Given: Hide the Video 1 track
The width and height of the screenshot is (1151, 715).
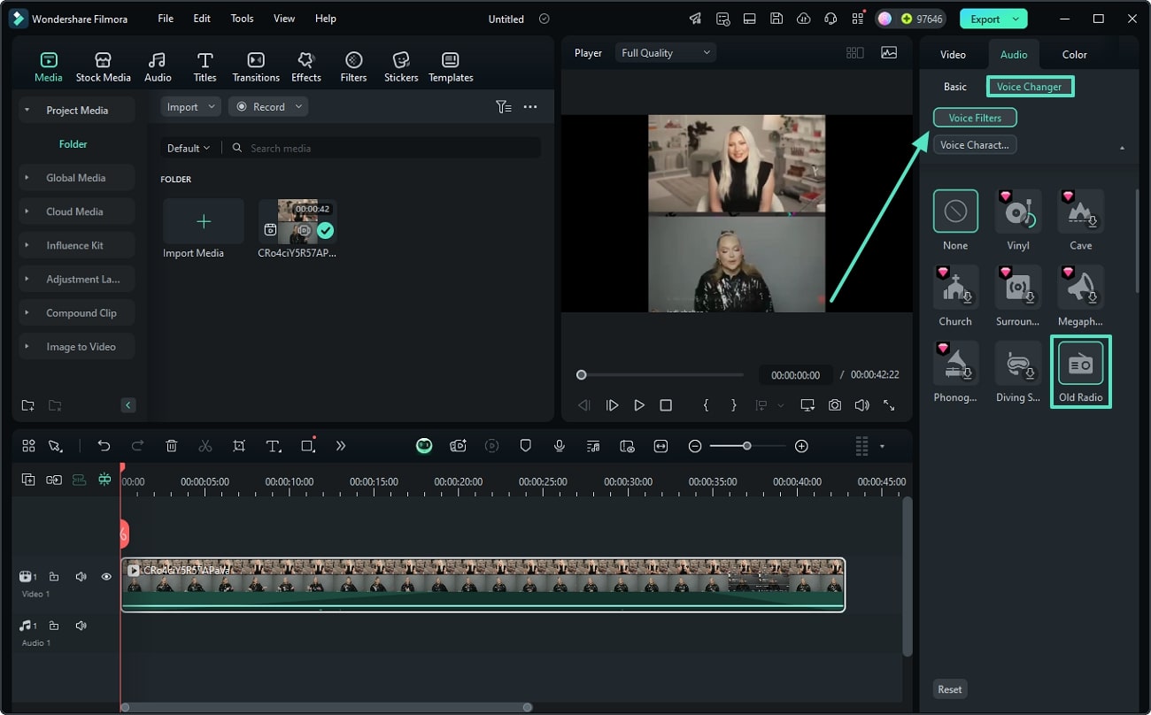Looking at the screenshot, I should point(106,577).
